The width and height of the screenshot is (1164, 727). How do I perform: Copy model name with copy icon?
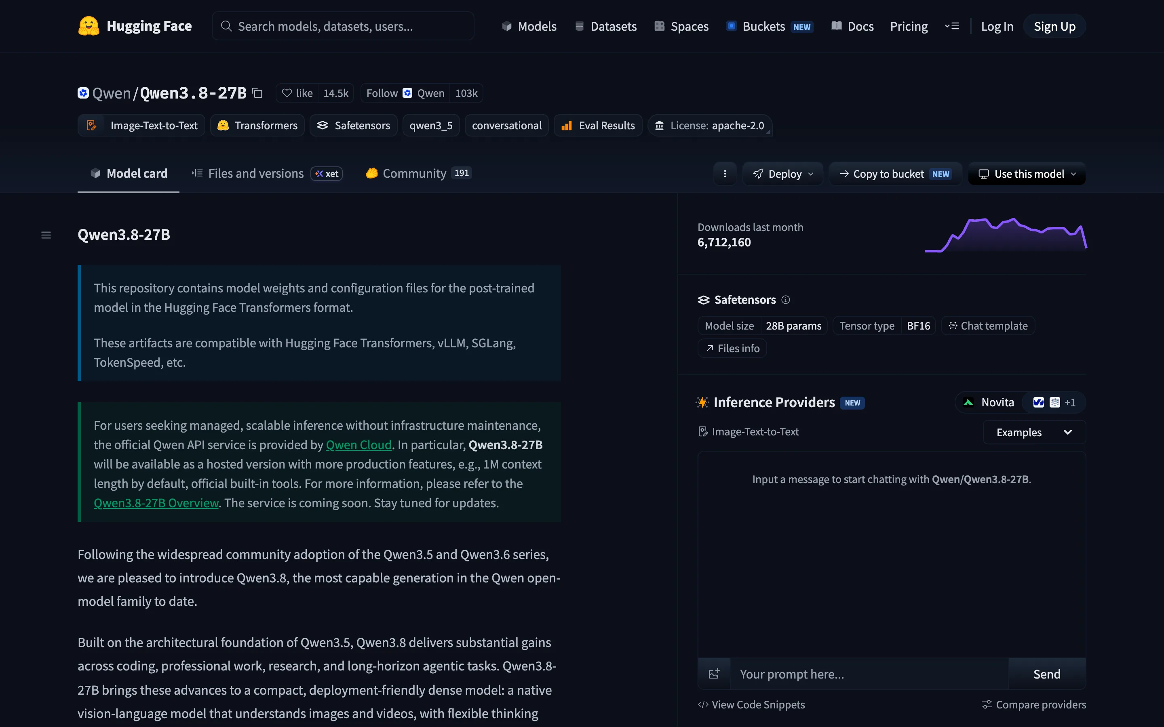tap(258, 93)
